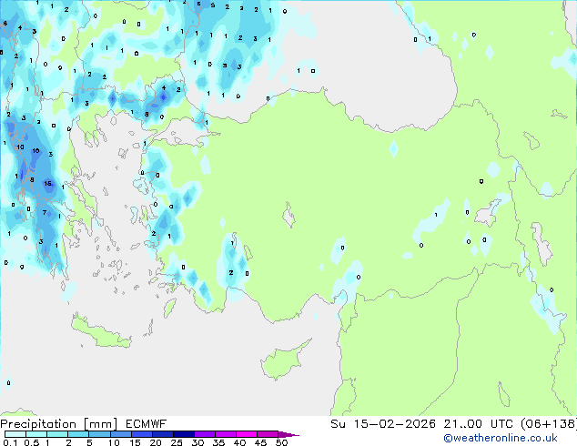
Task: Click the 15–20 mm blue swatch
Action: pos(141,434)
